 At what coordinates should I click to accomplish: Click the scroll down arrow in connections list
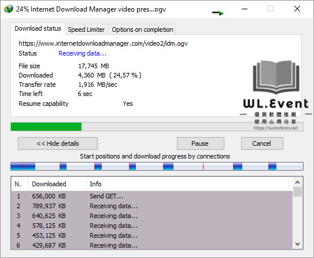297,244
